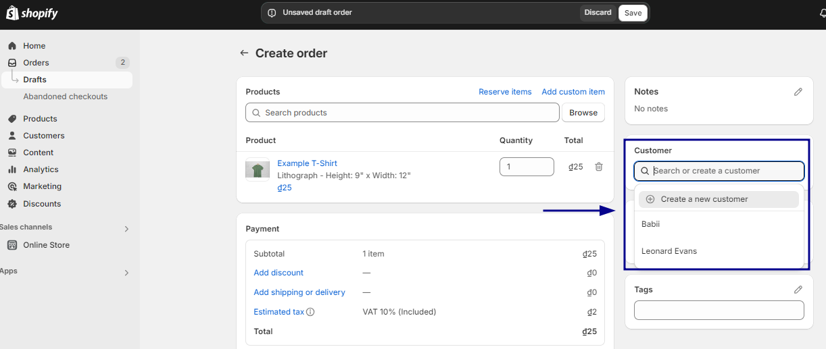This screenshot has height=349, width=826.
Task: Click the Example T-Shirt thumbnail
Action: point(258,169)
